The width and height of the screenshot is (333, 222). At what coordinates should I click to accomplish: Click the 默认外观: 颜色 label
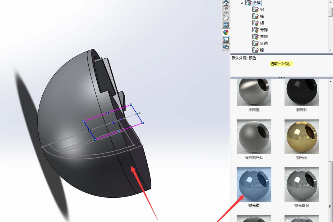(x=244, y=58)
